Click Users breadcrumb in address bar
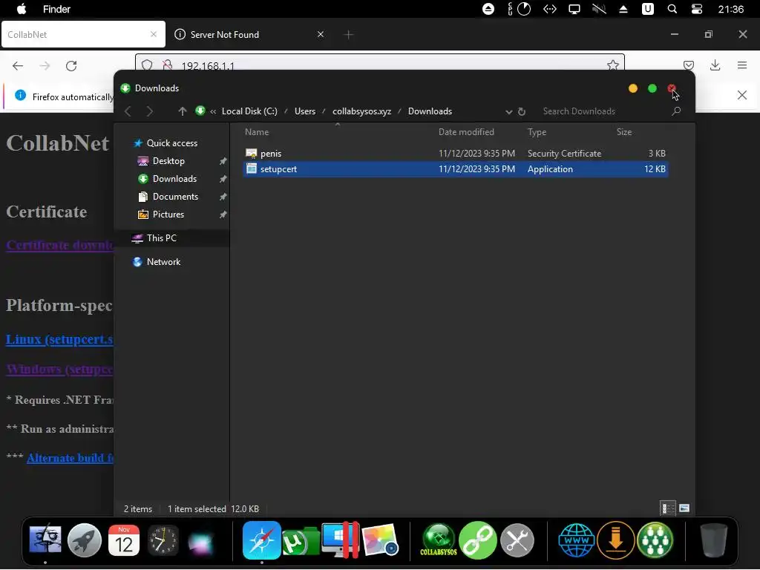Viewport: 760px width, 570px height. tap(305, 111)
